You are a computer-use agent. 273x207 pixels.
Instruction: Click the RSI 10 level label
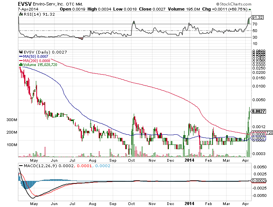click(255, 44)
